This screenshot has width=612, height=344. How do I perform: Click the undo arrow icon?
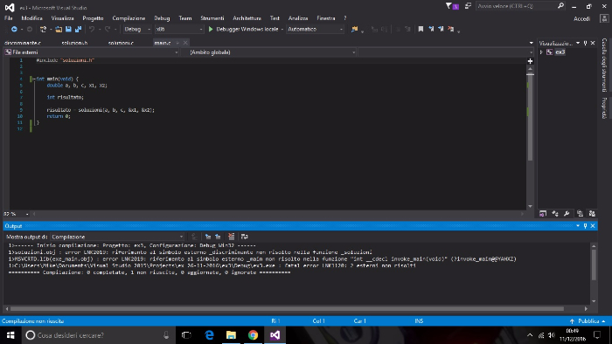point(92,29)
